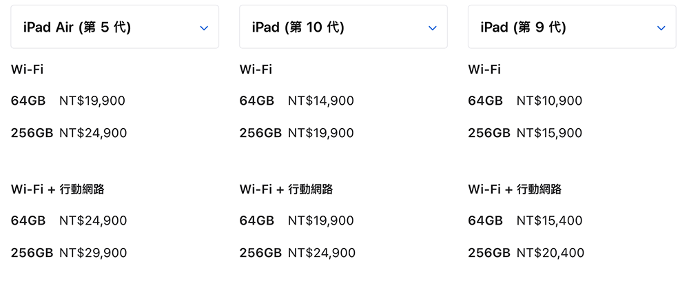689x288 pixels.
Task: Click the blue chevron beside iPad (第 10 代)
Action: tap(433, 28)
